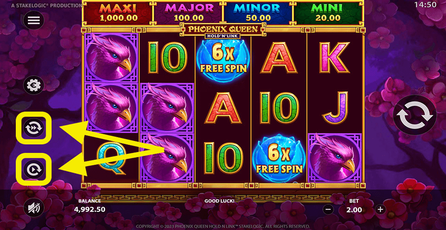The image size is (446, 230).
Task: Open the euro gear bet settings
Action: [34, 85]
